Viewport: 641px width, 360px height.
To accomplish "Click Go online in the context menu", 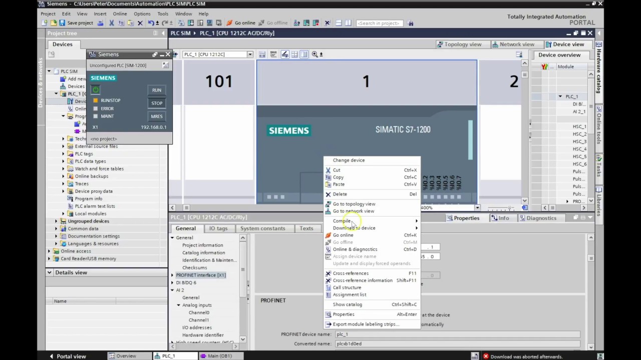I will click(372, 235).
